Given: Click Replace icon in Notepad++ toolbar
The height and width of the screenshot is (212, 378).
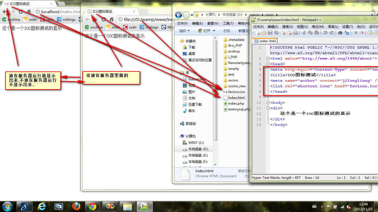Looking at the screenshot, I should (346, 33).
